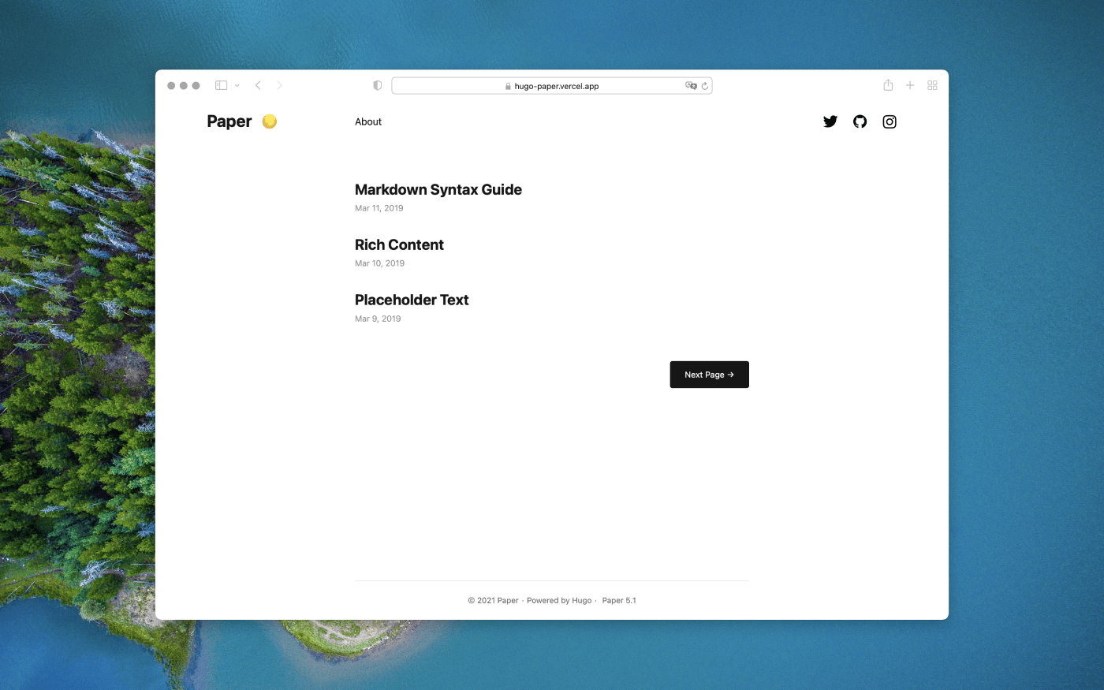Open the Placeholder Text post
Image resolution: width=1104 pixels, height=690 pixels.
point(412,300)
